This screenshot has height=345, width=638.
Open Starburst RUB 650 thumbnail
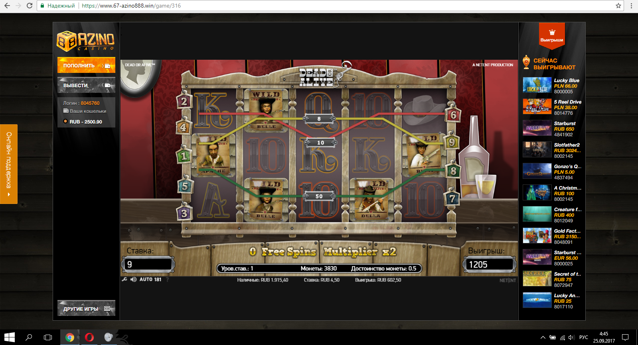point(537,128)
